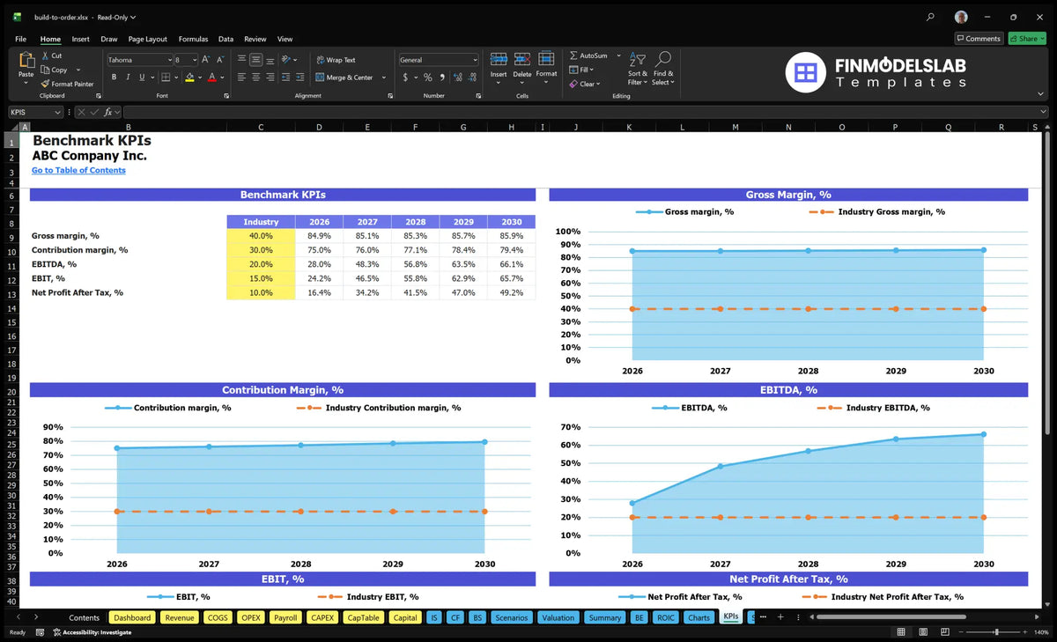The height and width of the screenshot is (642, 1057).
Task: Click the fill color bucket icon
Action: coord(189,77)
